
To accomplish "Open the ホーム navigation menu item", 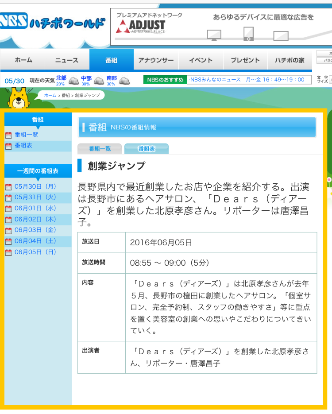I will click(x=23, y=60).
